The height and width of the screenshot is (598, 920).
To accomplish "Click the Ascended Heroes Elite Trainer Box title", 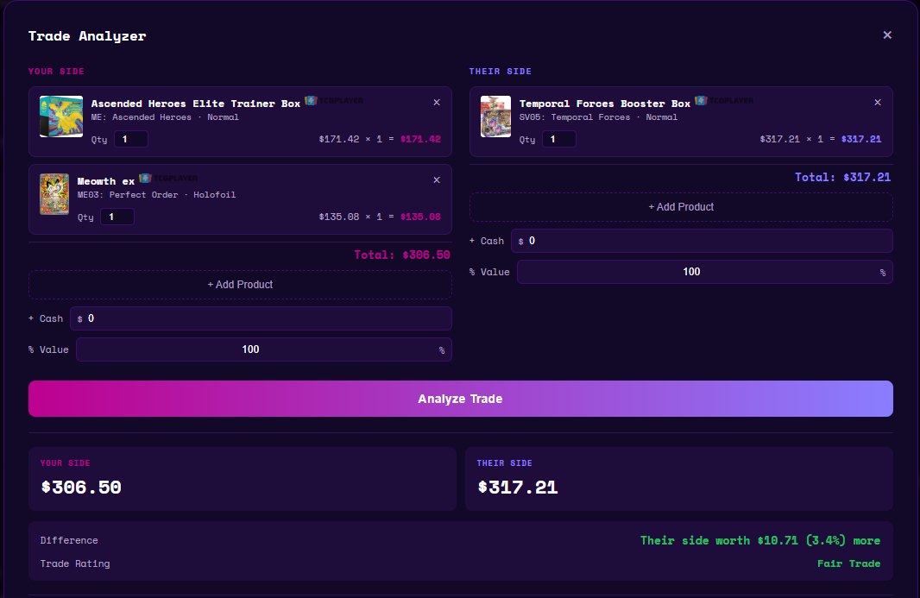I will (x=195, y=104).
